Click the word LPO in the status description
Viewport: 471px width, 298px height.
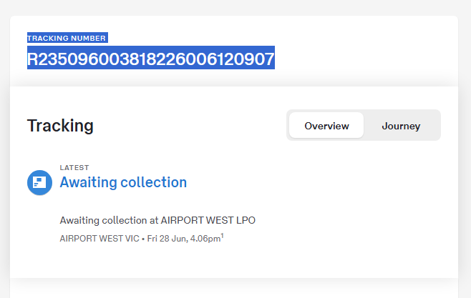(245, 220)
